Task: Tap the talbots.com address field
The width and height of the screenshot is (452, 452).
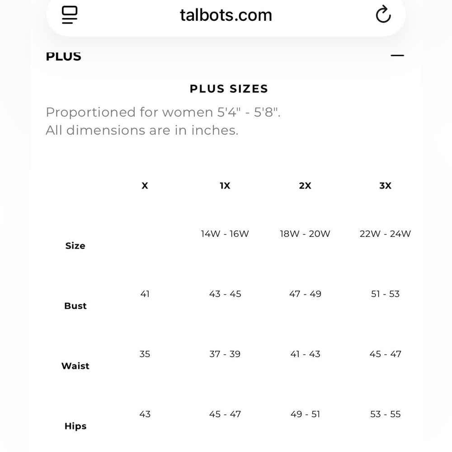Action: tap(226, 15)
